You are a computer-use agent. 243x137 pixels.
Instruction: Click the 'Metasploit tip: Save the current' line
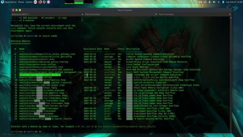tap(43, 25)
